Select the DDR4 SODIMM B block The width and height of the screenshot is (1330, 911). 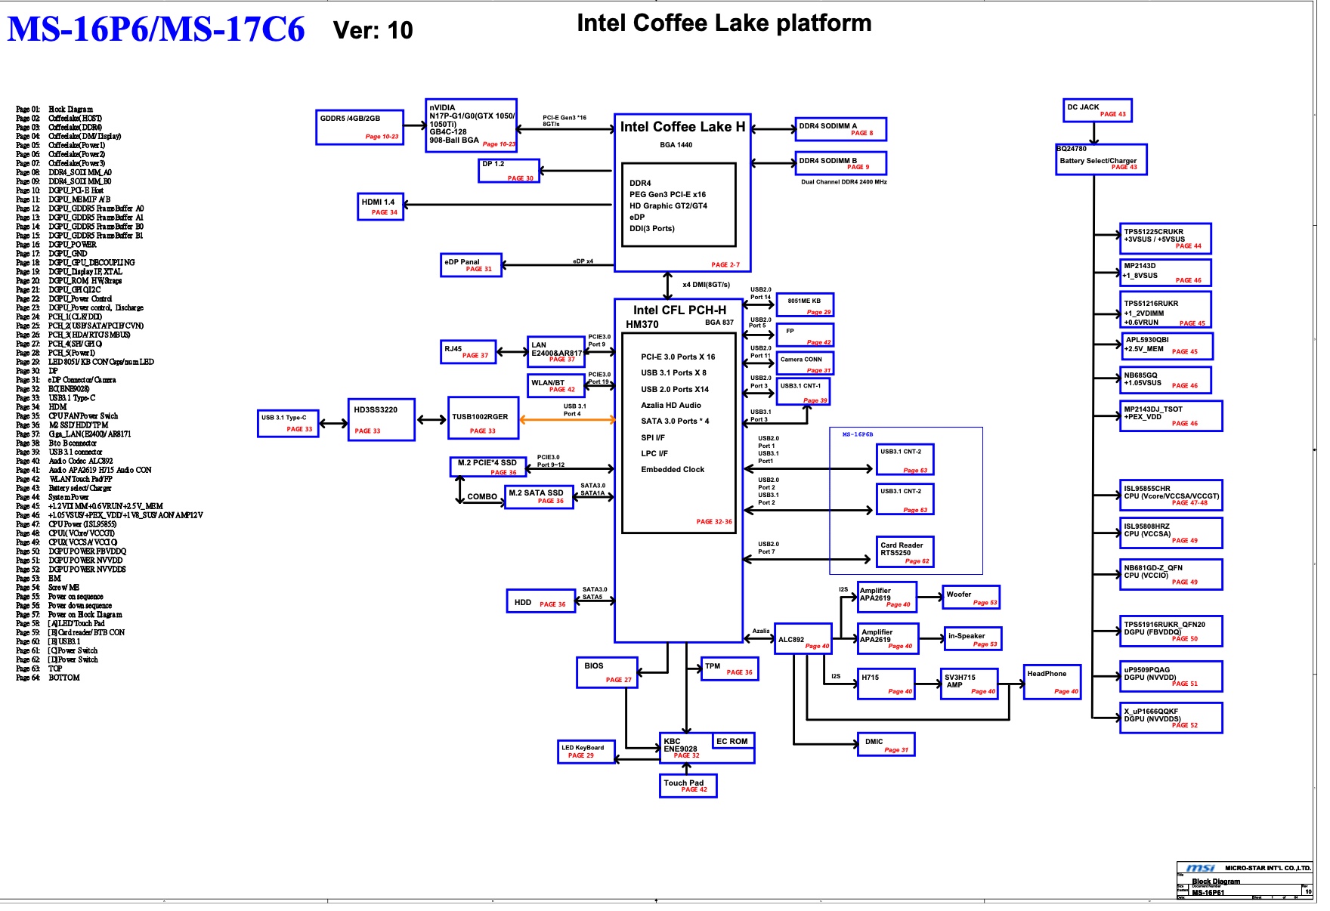click(840, 163)
